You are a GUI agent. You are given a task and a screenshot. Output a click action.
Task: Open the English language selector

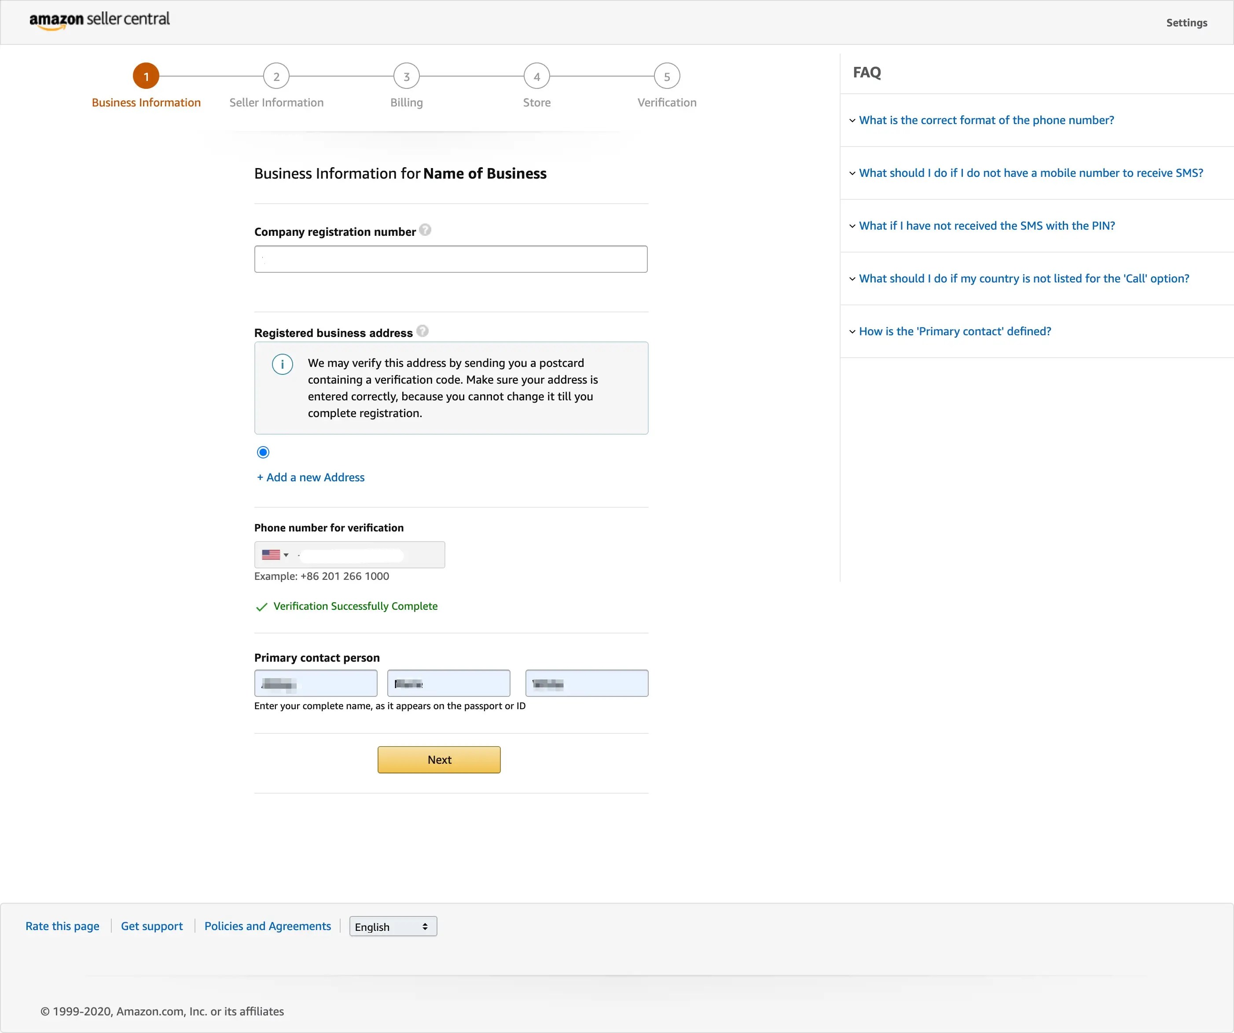pos(393,927)
